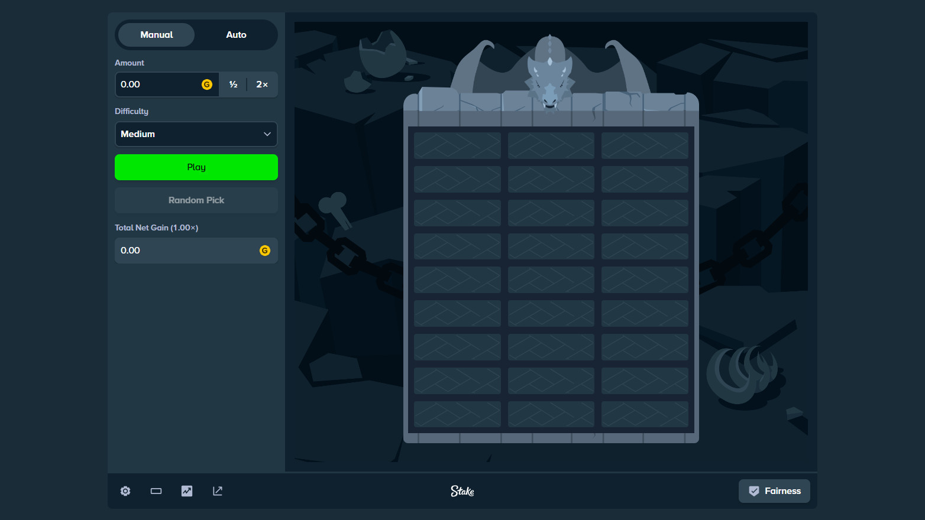
Task: Click the Random Pick button
Action: 196,200
